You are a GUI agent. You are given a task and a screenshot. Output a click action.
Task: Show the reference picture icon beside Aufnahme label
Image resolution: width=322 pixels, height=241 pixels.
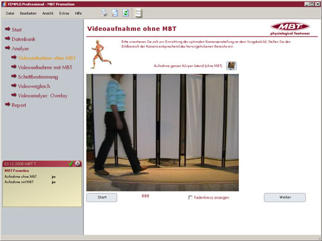tap(231, 66)
